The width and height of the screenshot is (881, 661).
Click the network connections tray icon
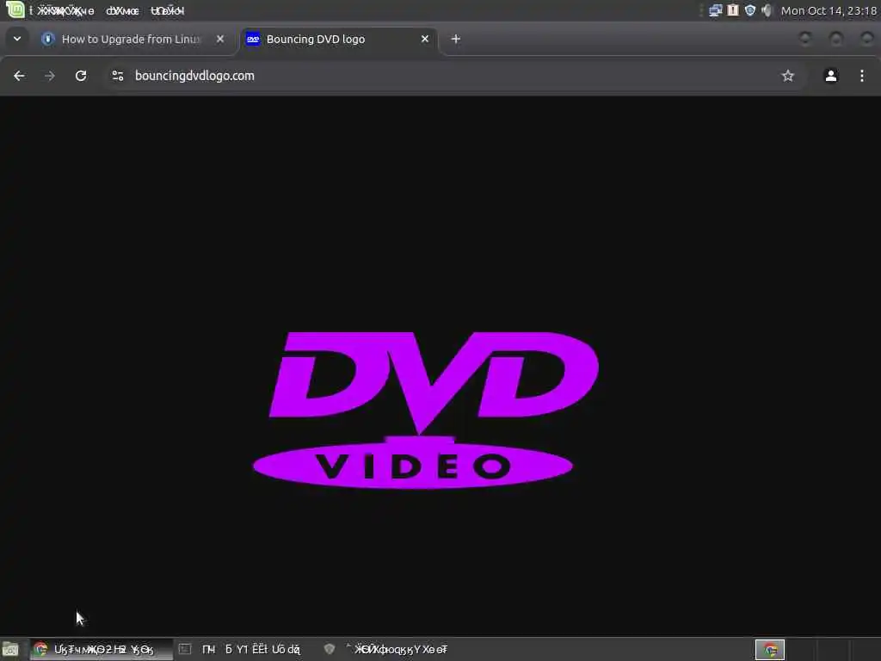(x=715, y=10)
